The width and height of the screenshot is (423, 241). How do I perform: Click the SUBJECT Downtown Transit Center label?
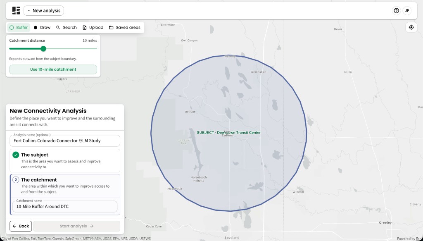click(x=228, y=133)
